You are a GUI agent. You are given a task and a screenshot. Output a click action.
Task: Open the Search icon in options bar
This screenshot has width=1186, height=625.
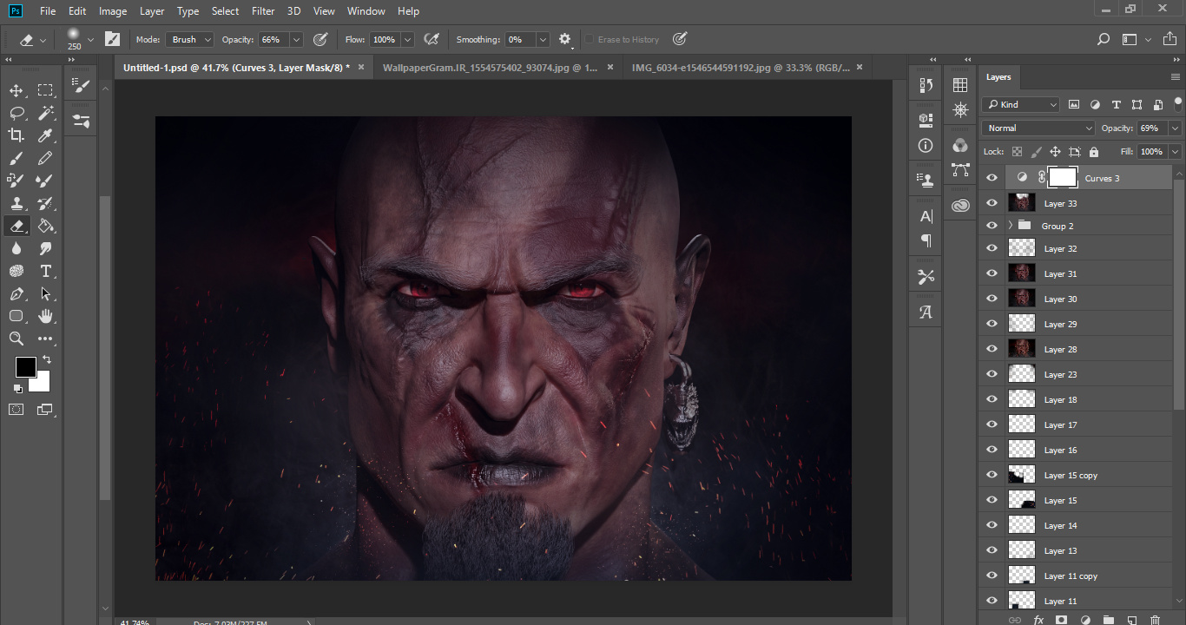1104,39
